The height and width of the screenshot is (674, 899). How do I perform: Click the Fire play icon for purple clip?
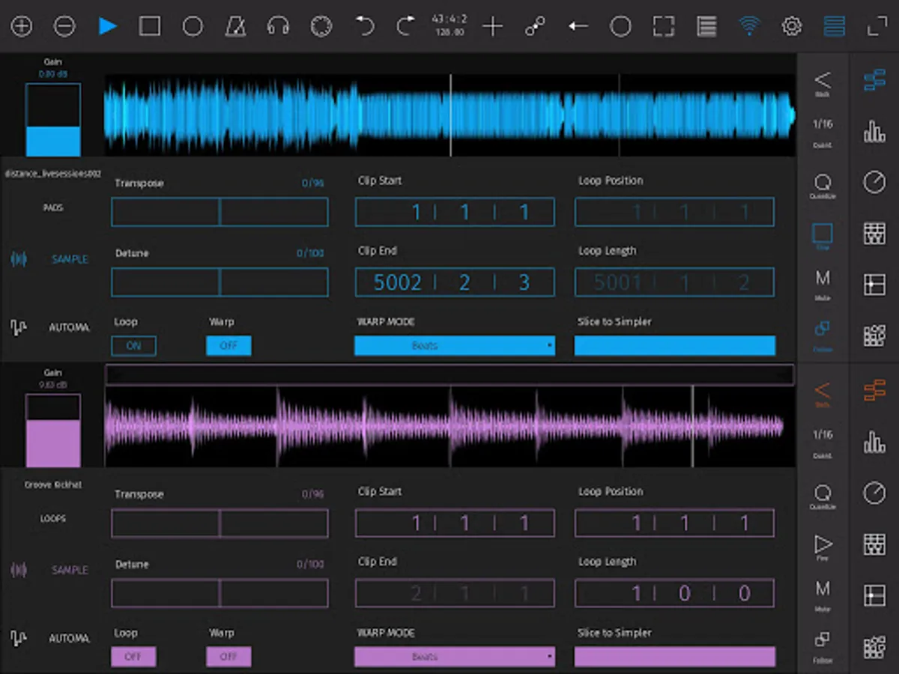click(823, 544)
